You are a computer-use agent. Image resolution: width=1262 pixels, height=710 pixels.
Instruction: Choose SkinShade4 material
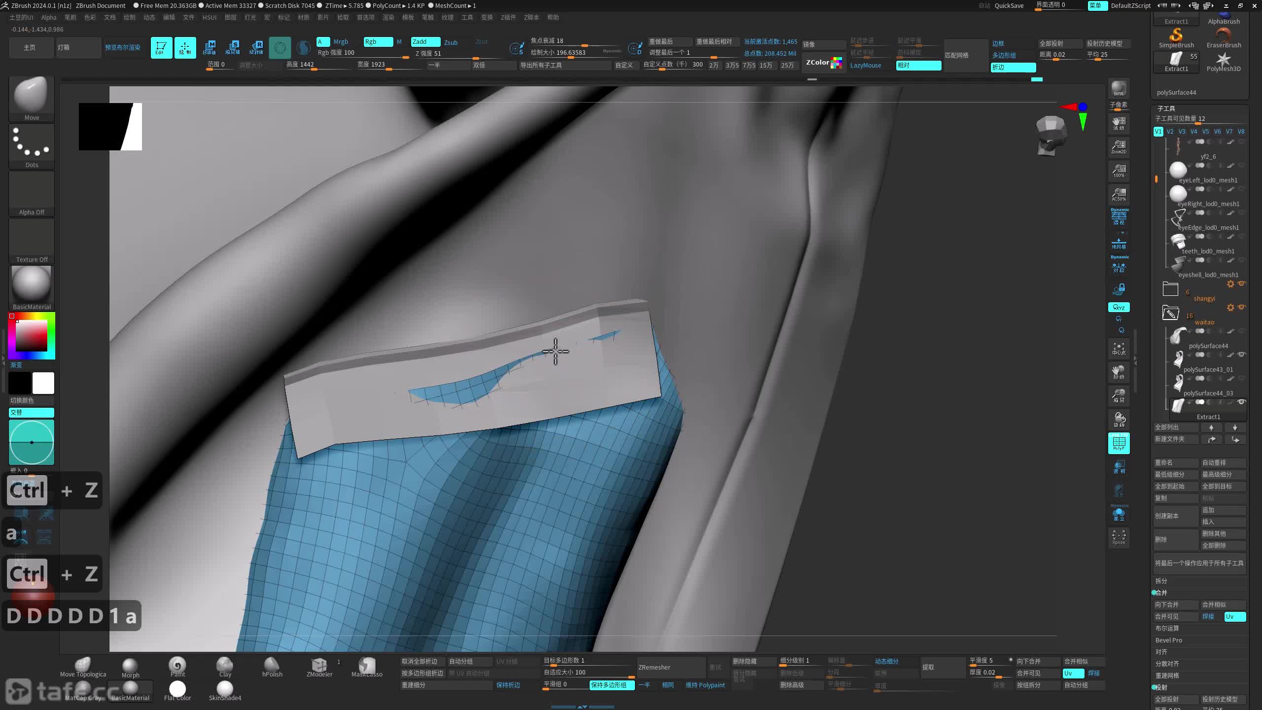point(225,691)
